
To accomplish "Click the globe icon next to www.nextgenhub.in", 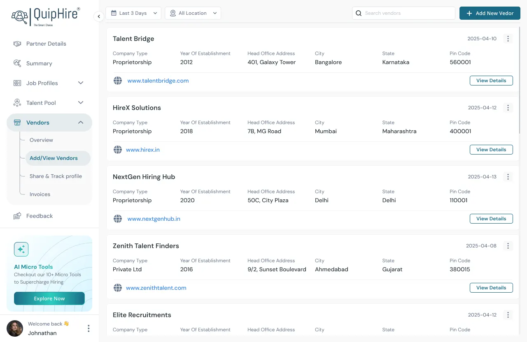I will pyautogui.click(x=118, y=219).
